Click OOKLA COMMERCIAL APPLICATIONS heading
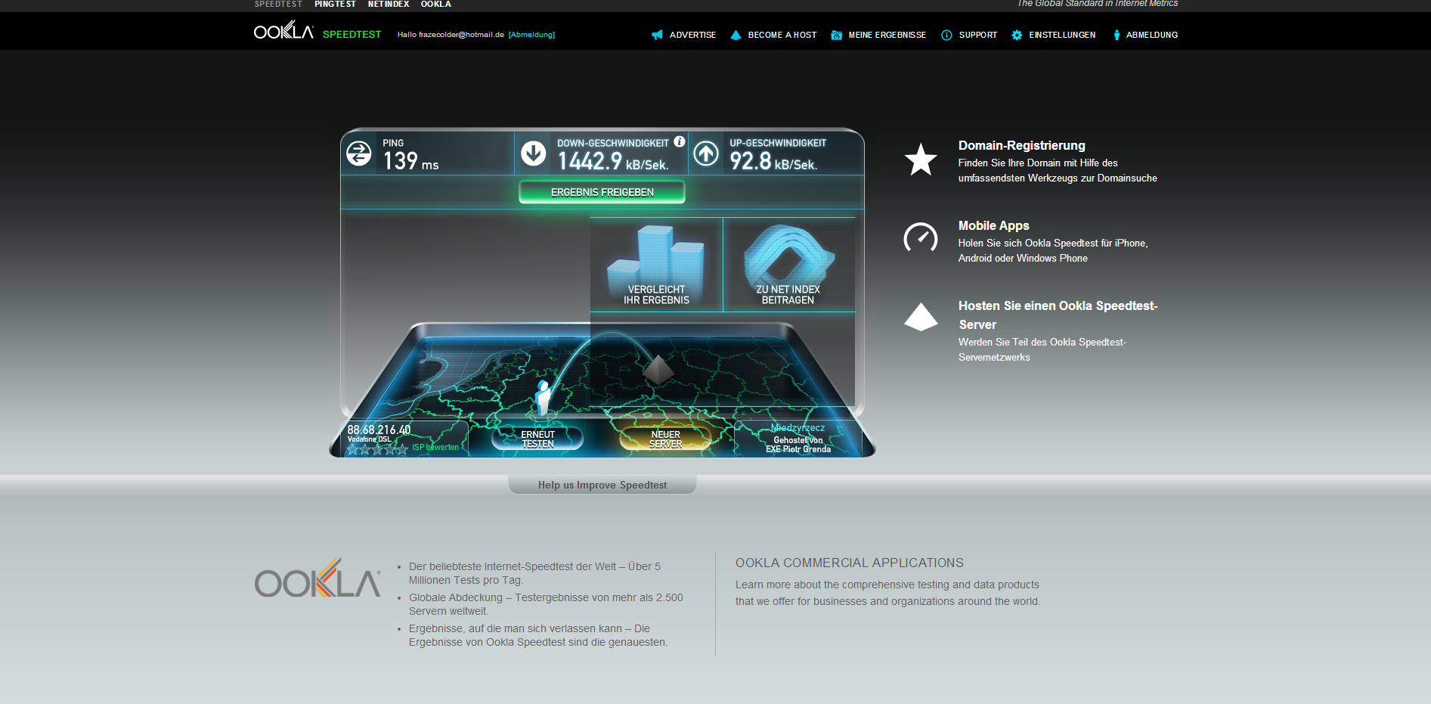Viewport: 1431px width, 704px height. tap(850, 563)
